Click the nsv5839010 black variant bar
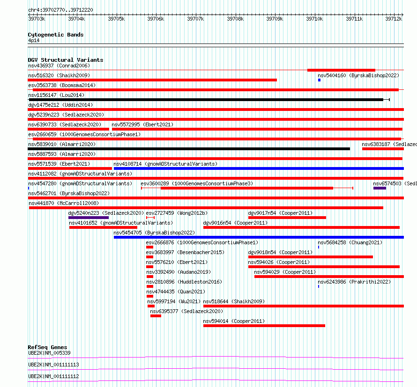The image size is (417, 387). coord(189,149)
